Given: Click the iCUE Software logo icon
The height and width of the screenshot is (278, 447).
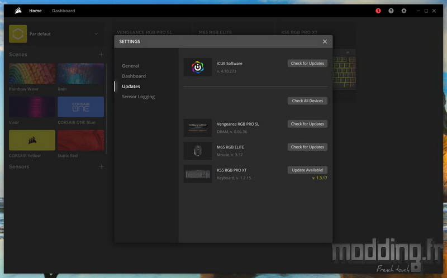Looking at the screenshot, I should [x=198, y=67].
